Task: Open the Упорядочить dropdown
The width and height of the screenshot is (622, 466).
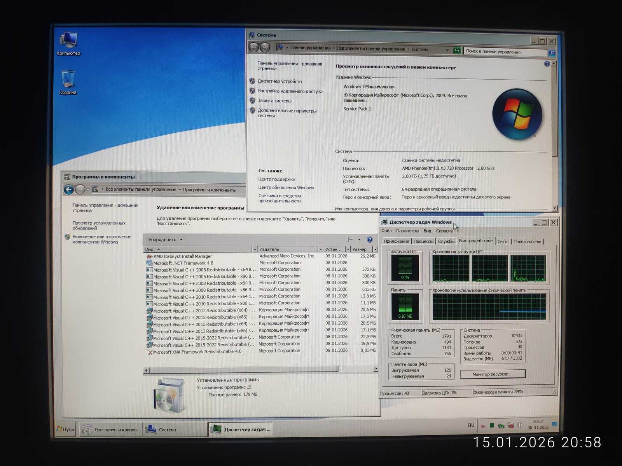Action: [165, 240]
